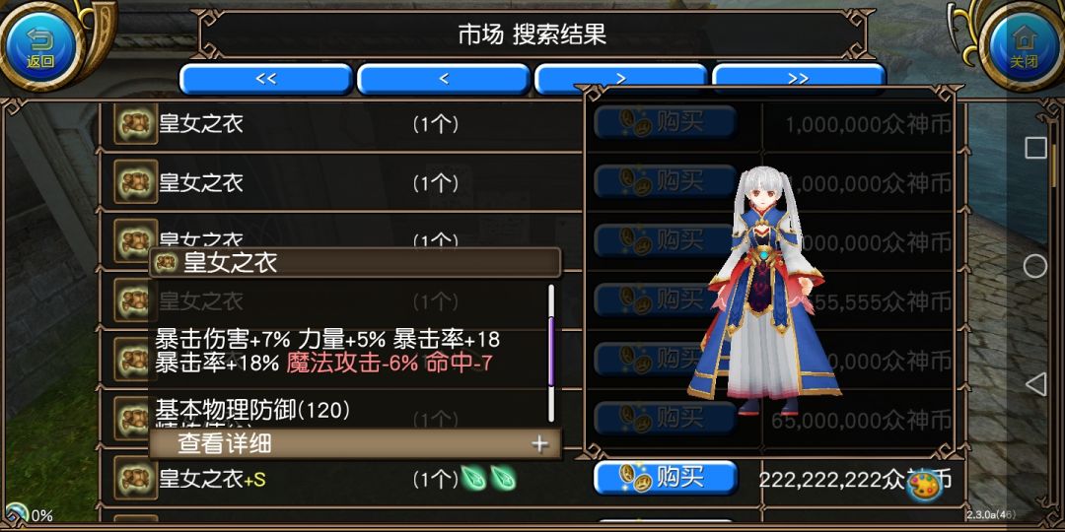
Task: Tap the character costume preview model
Action: click(764, 292)
